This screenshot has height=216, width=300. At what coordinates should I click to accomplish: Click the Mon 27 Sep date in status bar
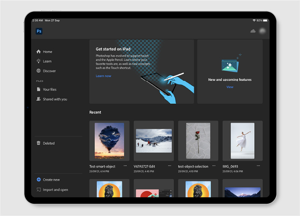[x=52, y=20]
